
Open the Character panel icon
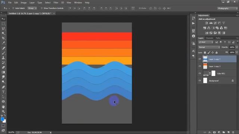(x=193, y=51)
